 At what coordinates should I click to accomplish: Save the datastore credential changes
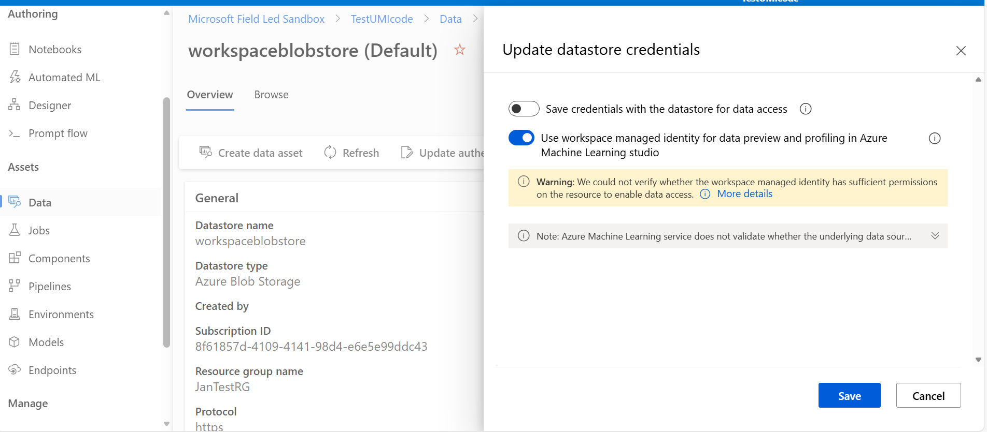[x=849, y=395]
